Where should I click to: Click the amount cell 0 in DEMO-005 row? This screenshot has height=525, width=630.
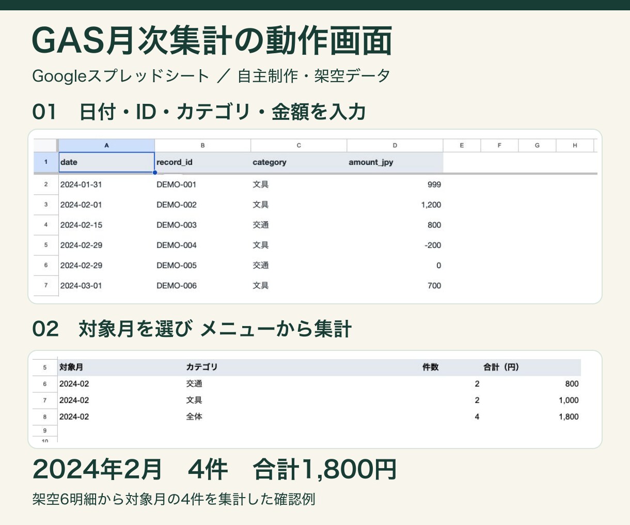point(395,265)
